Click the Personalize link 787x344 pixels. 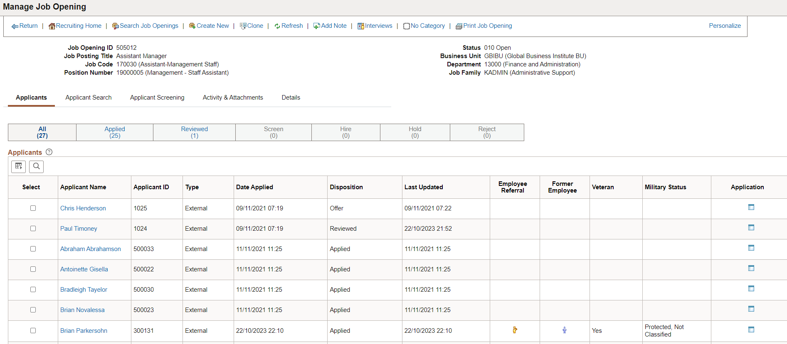[x=725, y=26]
